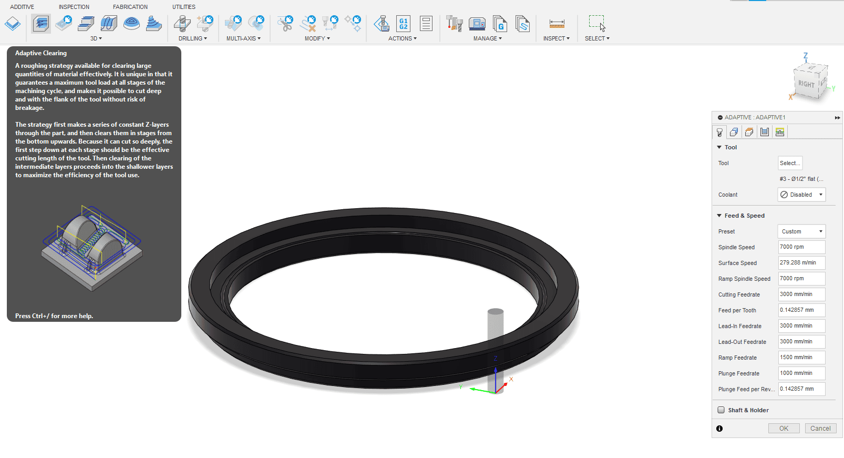The image size is (844, 458).
Task: Select the Parallel toolpath icon
Action: point(109,24)
